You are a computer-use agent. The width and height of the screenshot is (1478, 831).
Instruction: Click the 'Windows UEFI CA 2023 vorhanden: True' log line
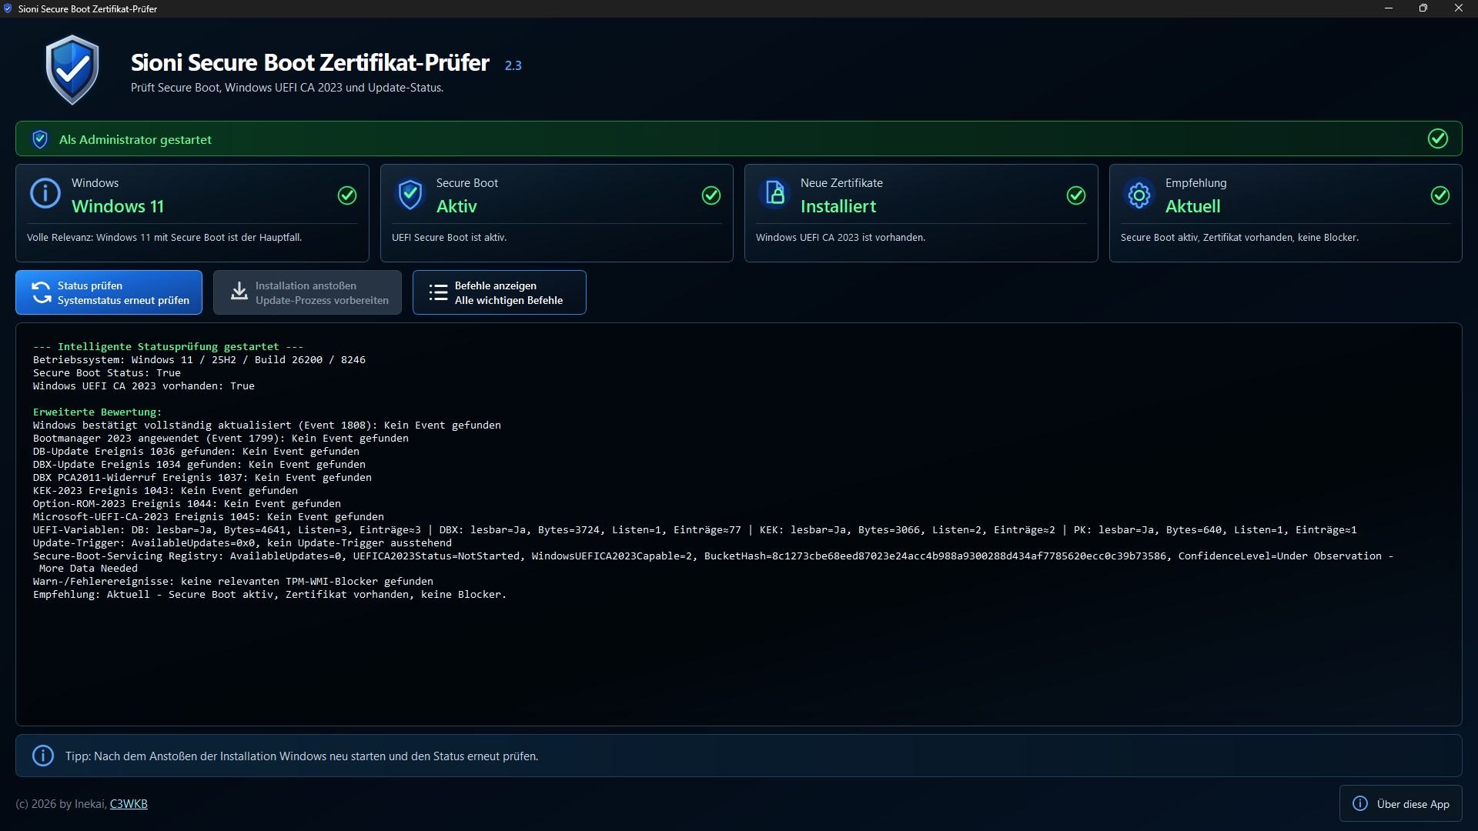pyautogui.click(x=144, y=386)
